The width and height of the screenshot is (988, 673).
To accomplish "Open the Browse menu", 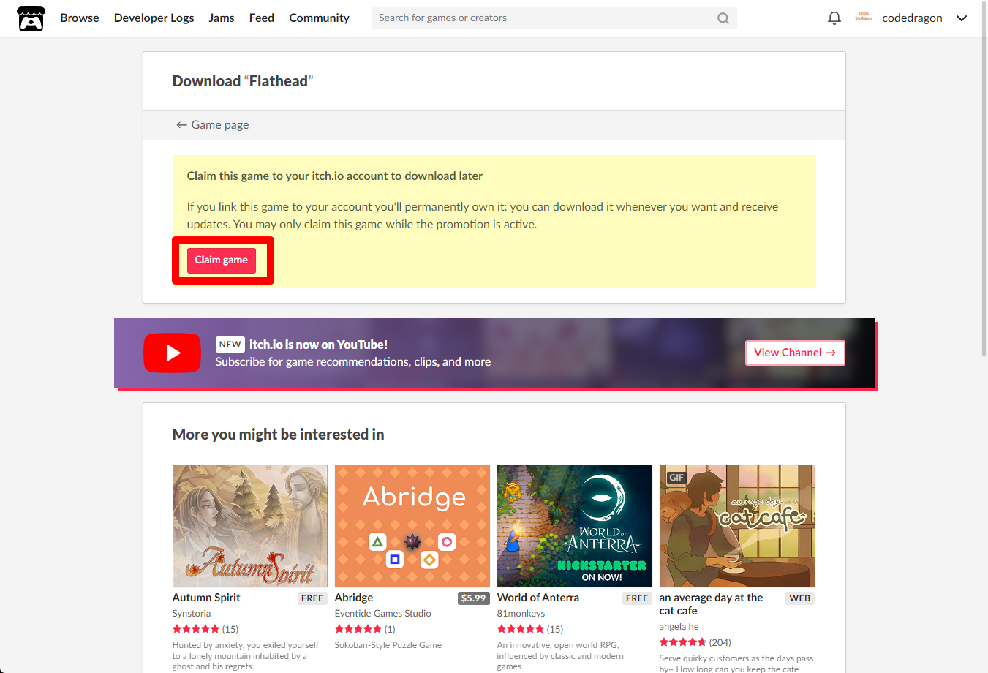I will (80, 18).
